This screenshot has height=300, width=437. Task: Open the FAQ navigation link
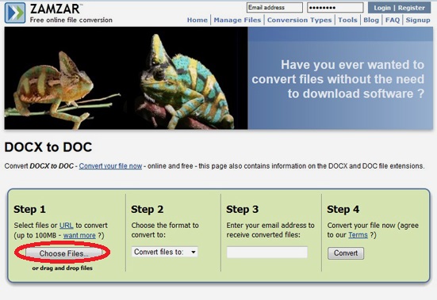393,20
